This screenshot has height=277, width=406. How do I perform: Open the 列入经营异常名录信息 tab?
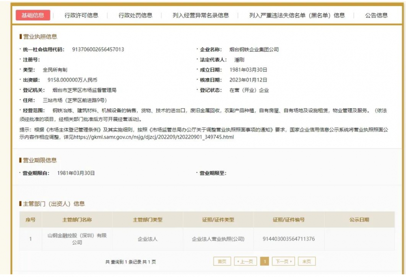click(201, 15)
